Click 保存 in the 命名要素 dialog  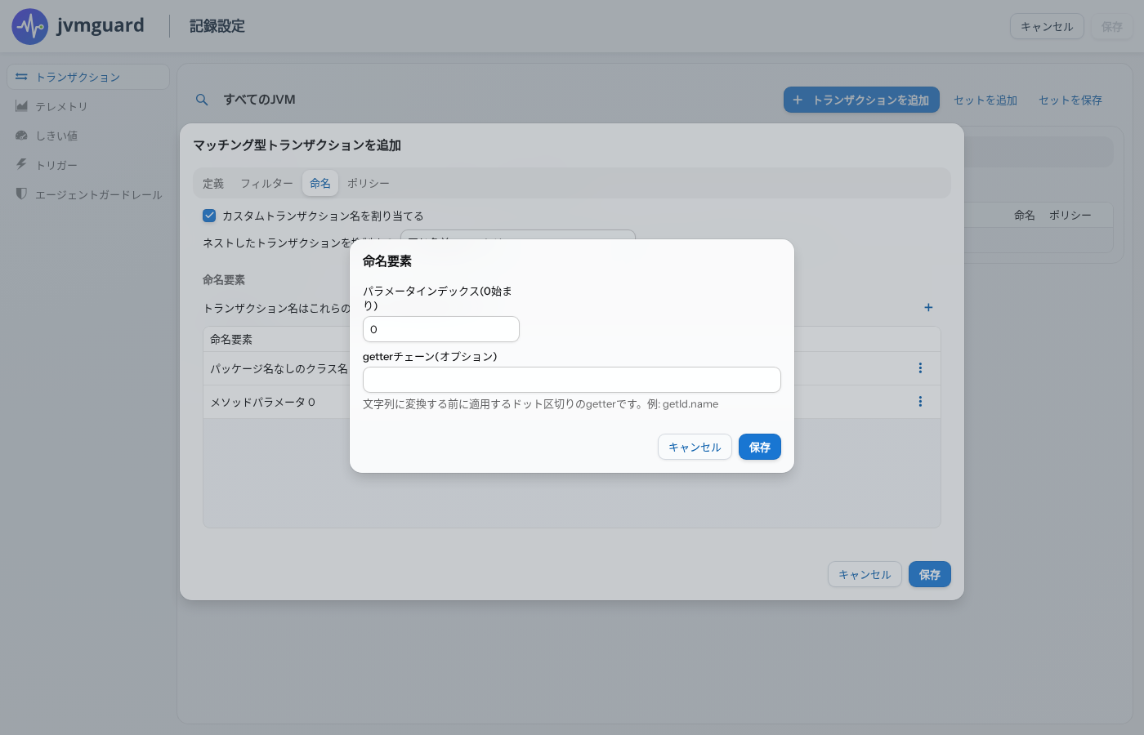(760, 447)
